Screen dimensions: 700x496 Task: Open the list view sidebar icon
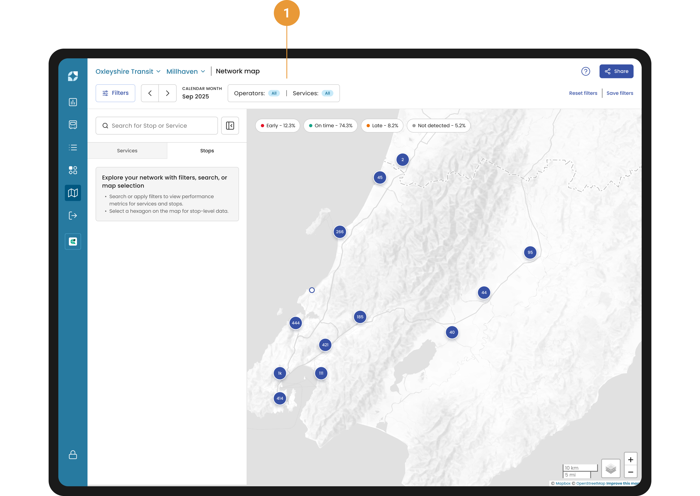[73, 148]
